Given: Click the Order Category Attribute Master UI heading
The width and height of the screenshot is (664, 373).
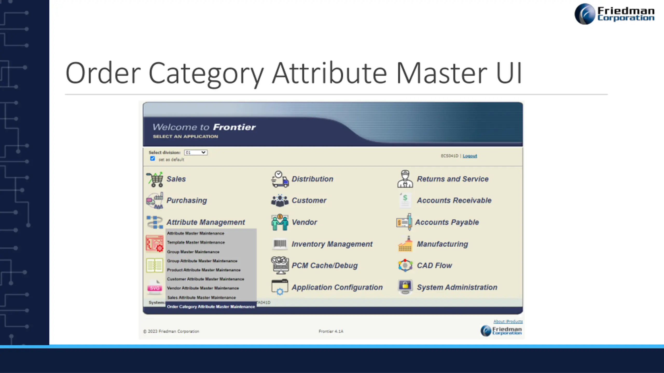Looking at the screenshot, I should pyautogui.click(x=294, y=73).
